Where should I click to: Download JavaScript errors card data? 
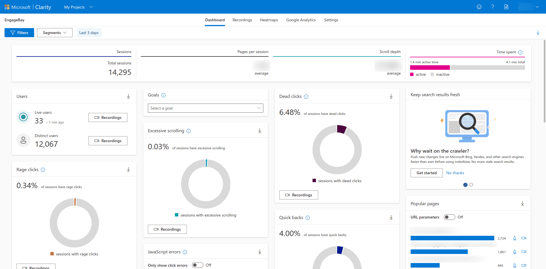[260, 252]
